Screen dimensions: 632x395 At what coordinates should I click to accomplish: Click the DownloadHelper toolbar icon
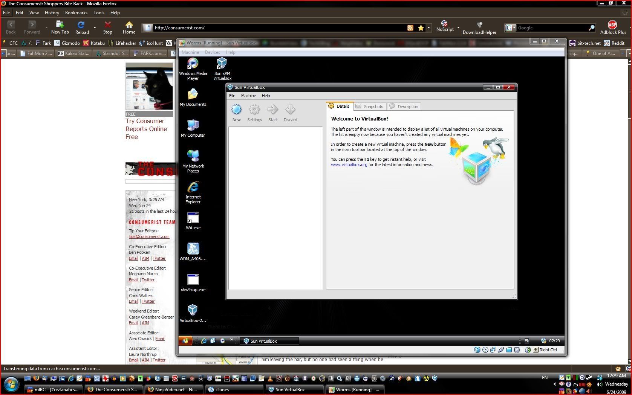pyautogui.click(x=479, y=27)
